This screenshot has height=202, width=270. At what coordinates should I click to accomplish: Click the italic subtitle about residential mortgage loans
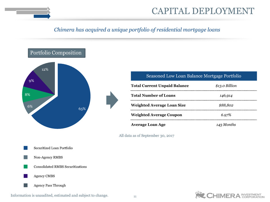[137, 30]
